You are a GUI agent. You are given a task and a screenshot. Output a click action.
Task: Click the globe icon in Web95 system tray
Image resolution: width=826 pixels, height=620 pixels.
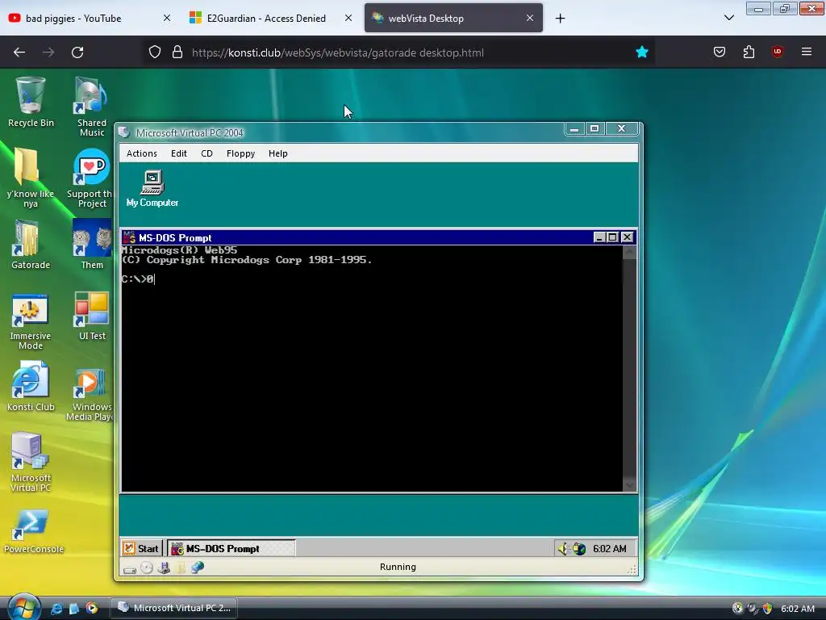pyautogui.click(x=579, y=549)
